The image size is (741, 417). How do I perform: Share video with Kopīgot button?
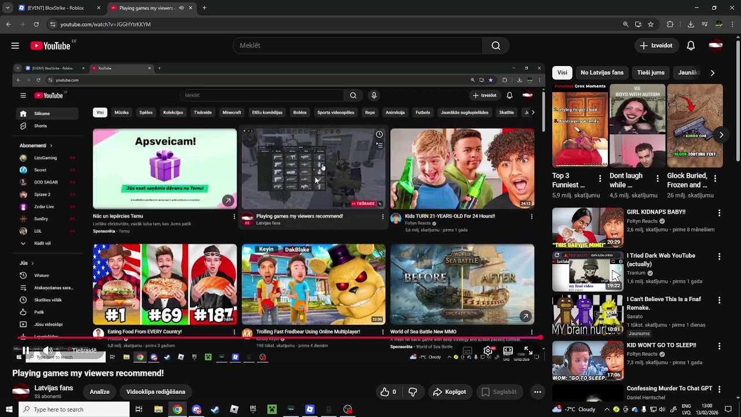449,392
